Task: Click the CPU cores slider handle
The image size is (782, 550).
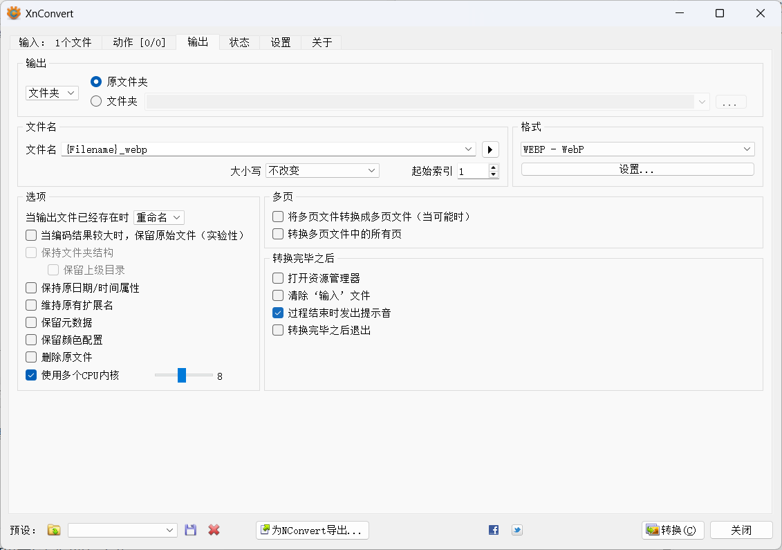Action: [182, 376]
